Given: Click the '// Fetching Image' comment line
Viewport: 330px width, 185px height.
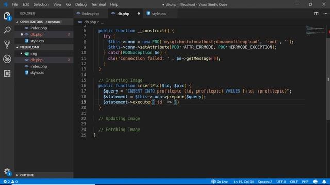Looking at the screenshot, I should pos(119,129).
